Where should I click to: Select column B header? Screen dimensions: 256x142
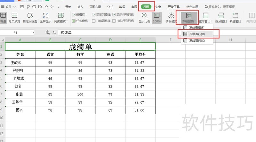(x=50, y=40)
